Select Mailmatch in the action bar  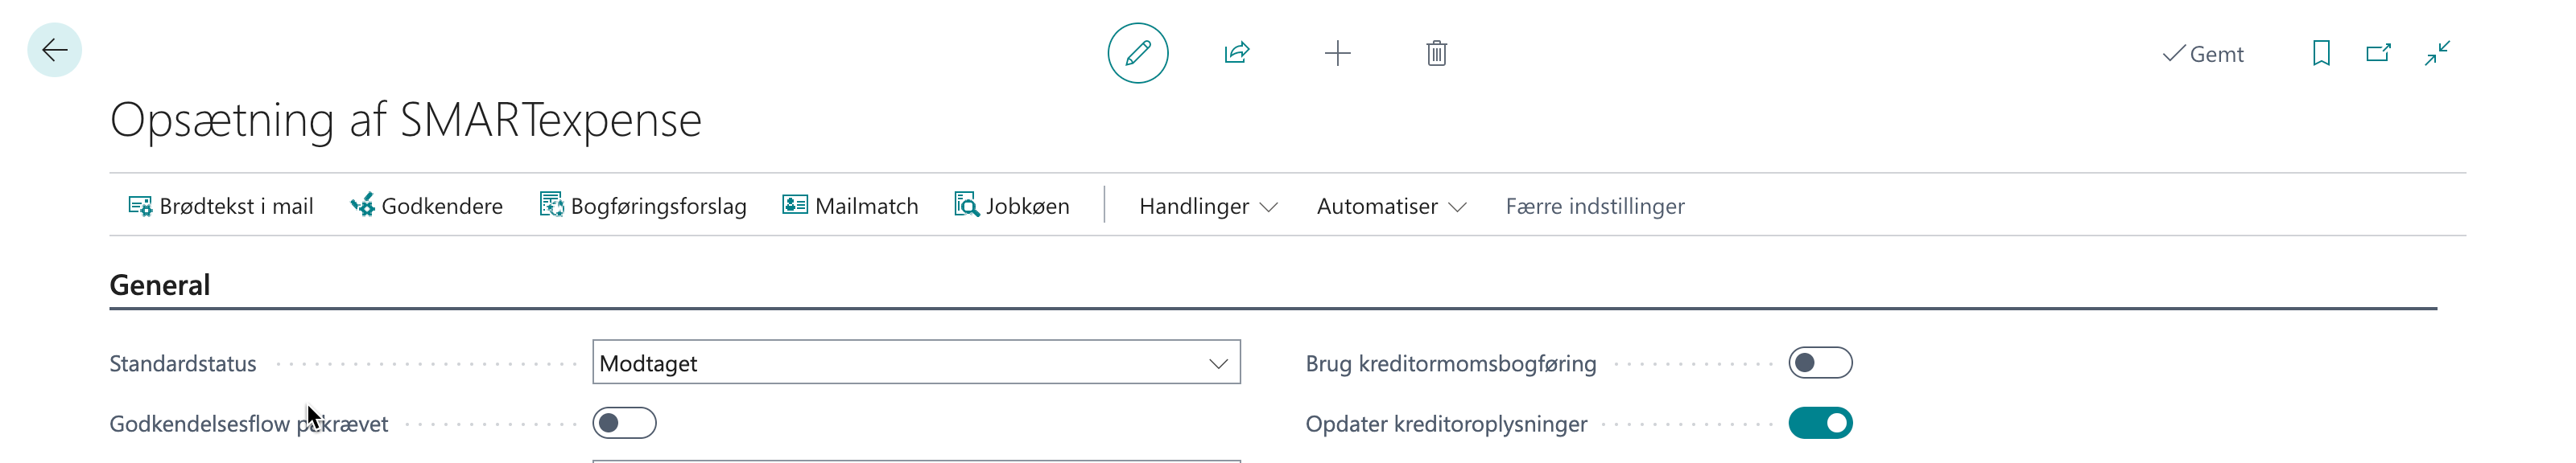[x=850, y=206]
